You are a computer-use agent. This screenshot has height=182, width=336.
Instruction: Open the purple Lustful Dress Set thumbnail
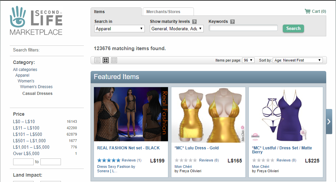coord(285,115)
